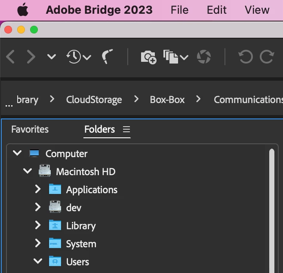The height and width of the screenshot is (273, 283).
Task: Collapse the Computer tree node
Action: [17, 153]
